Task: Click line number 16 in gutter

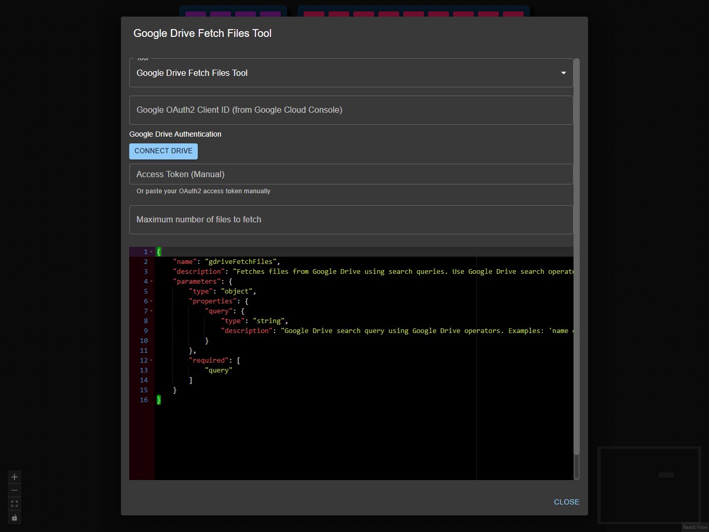Action: (x=144, y=400)
